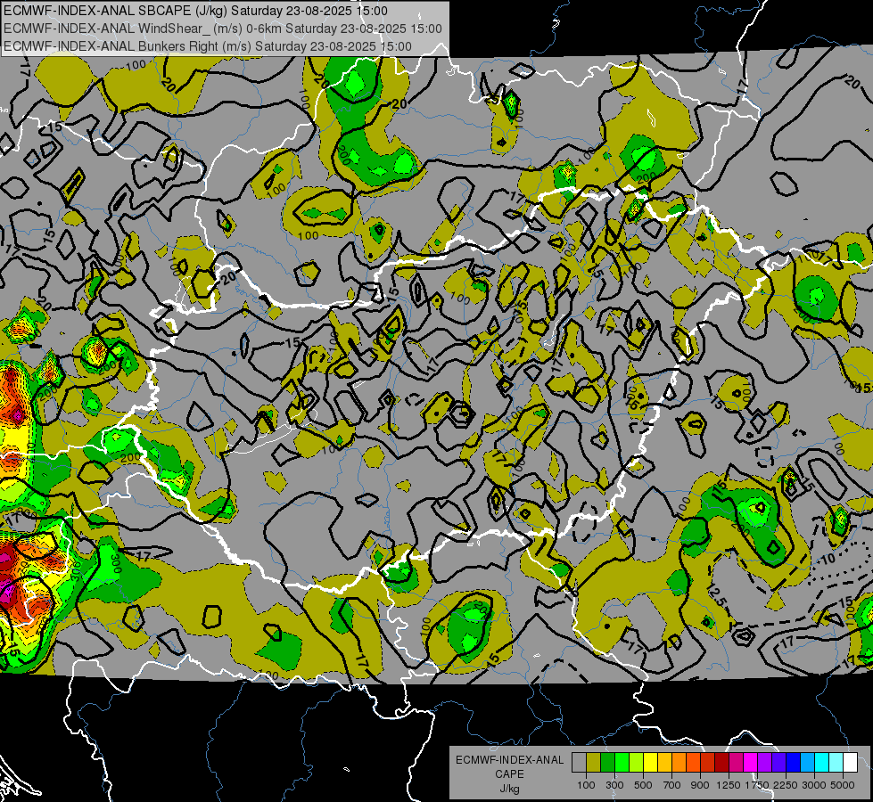Click the legend title ECMWF-INDEX-ANAL
873x802 pixels.
509,760
